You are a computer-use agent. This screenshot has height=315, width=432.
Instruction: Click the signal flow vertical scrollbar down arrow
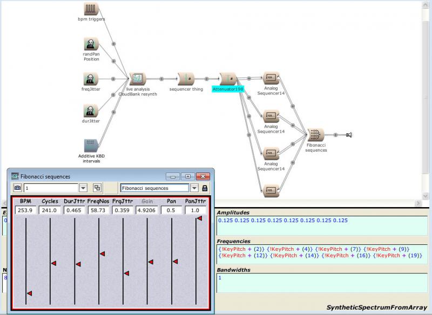[x=425, y=196]
